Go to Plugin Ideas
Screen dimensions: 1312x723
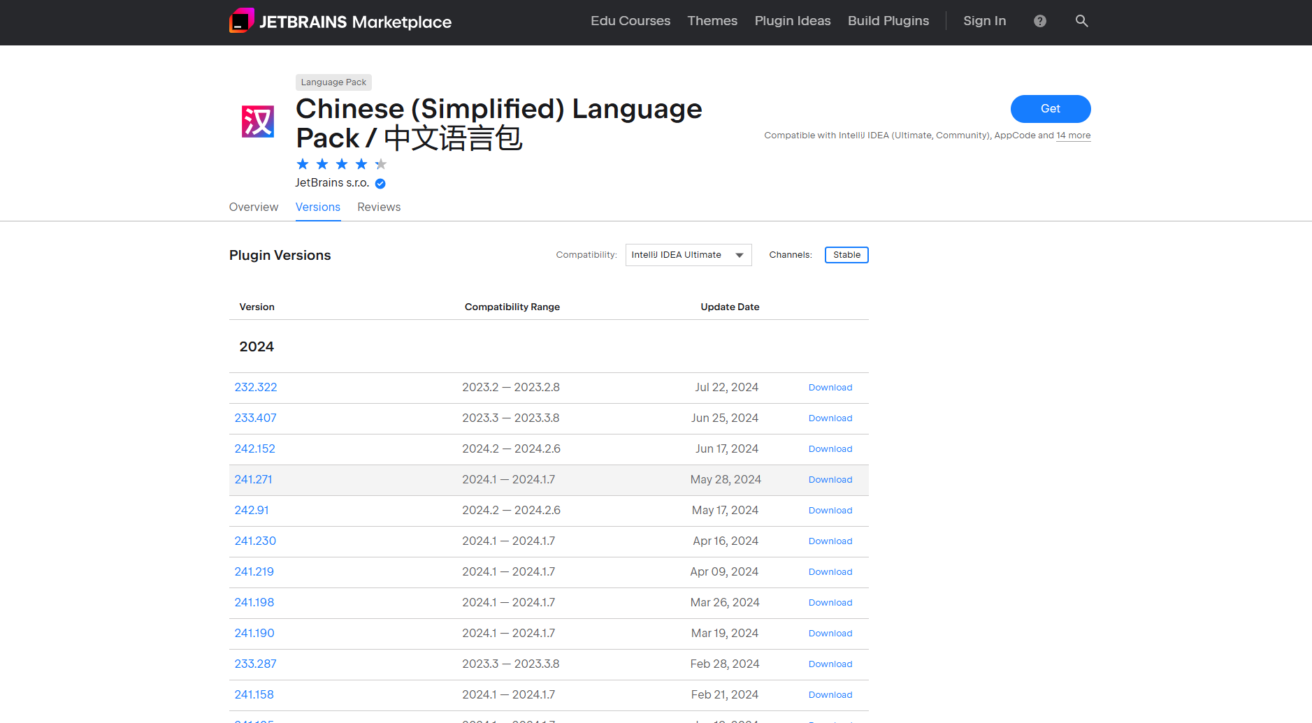[793, 21]
